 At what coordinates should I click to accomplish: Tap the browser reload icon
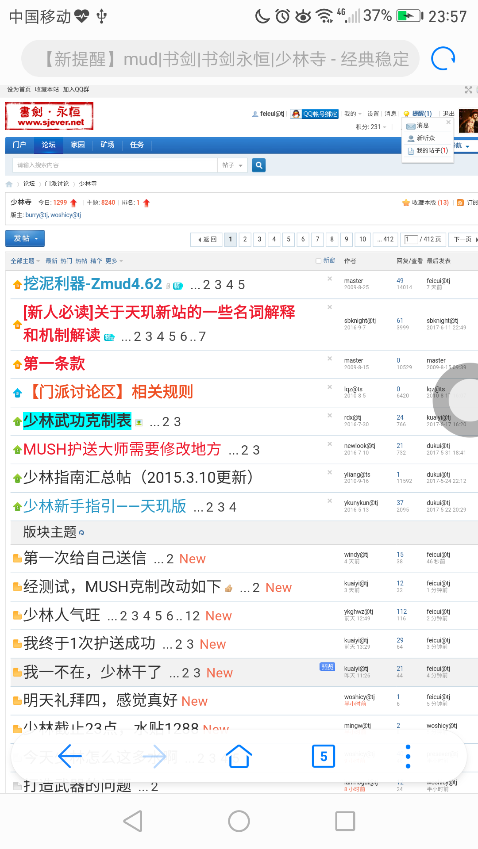coord(443,58)
